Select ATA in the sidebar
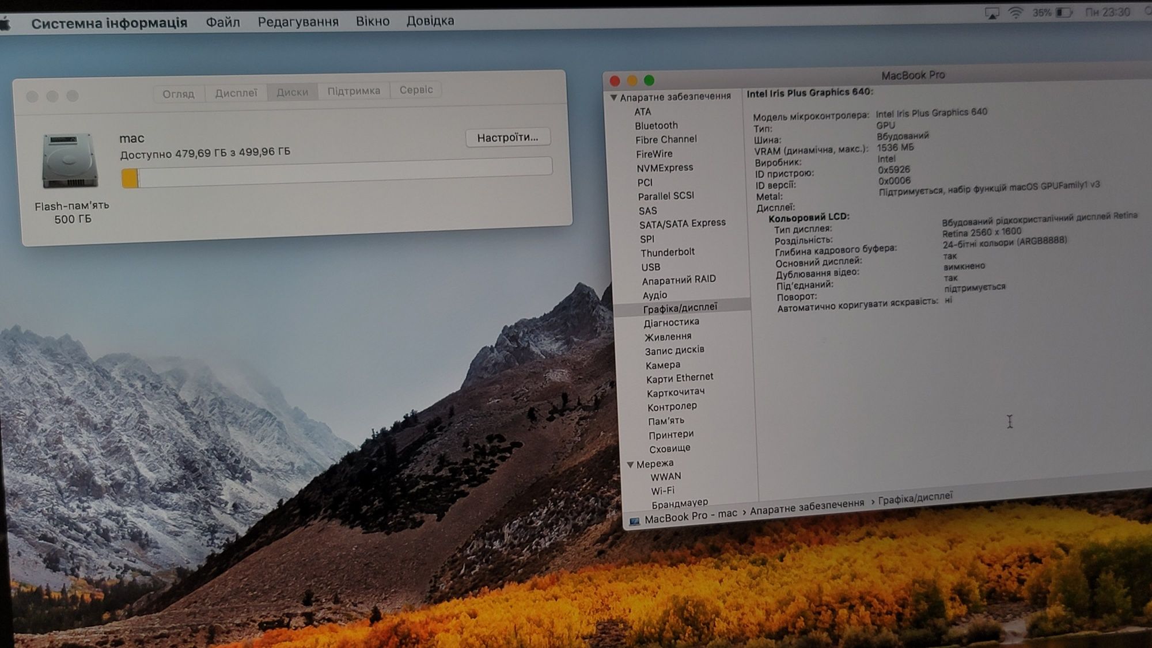This screenshot has height=648, width=1152. [x=643, y=112]
